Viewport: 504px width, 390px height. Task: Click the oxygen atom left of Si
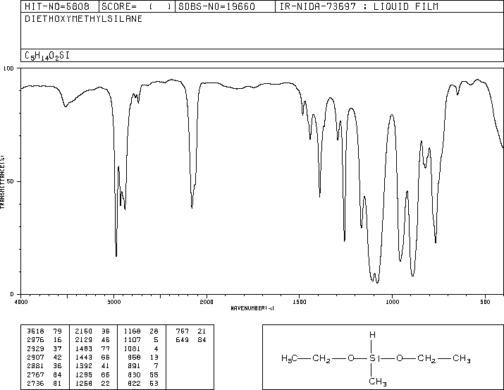pyautogui.click(x=350, y=358)
